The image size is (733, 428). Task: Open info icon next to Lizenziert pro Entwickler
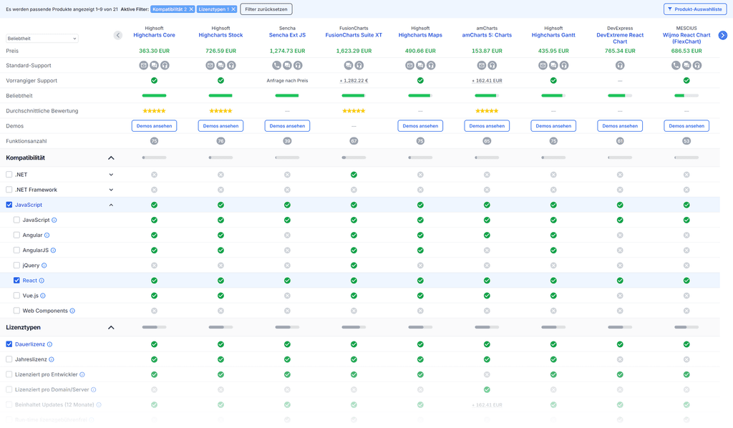(82, 375)
